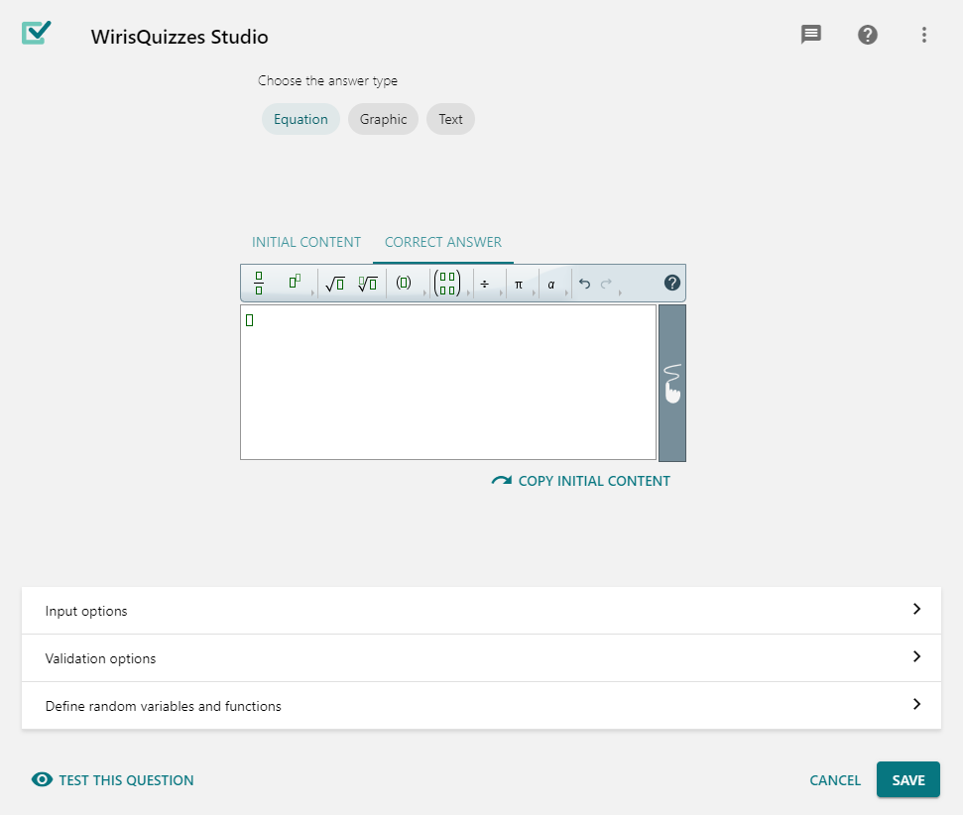Click the Save button

(x=907, y=780)
